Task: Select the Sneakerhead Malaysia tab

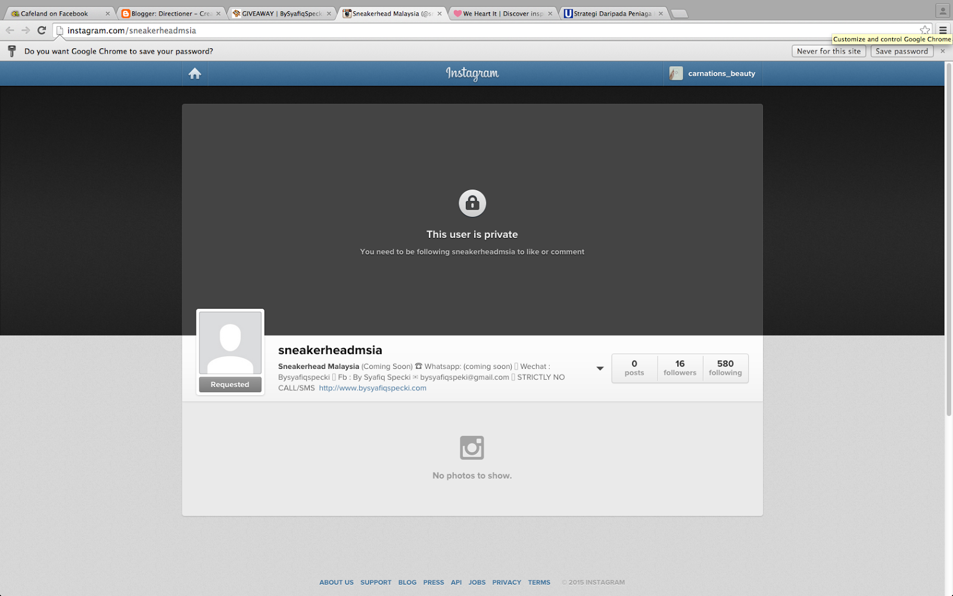Action: [392, 13]
